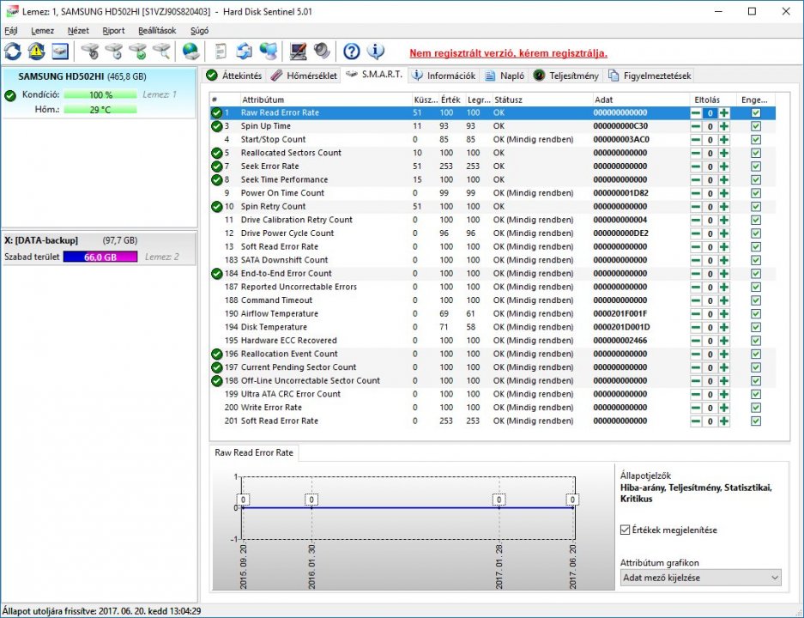Click the globe with disk toolbar icon
The height and width of the screenshot is (618, 804).
(190, 51)
